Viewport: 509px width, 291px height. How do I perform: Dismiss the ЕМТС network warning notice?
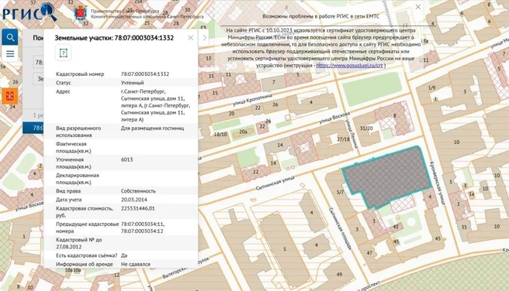(x=418, y=7)
